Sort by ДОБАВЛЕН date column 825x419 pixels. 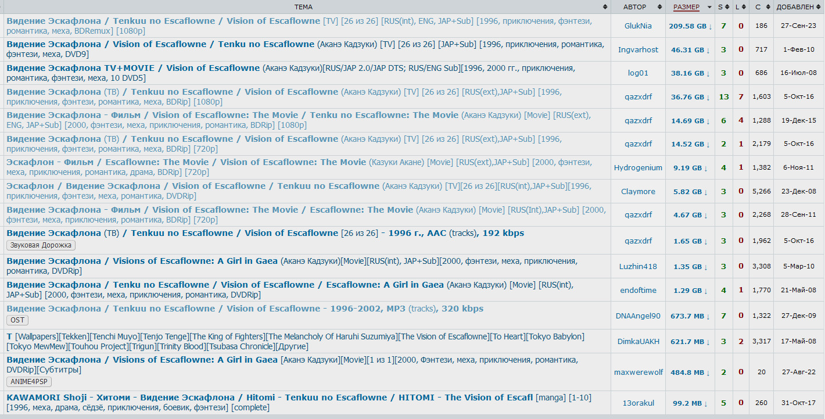(795, 7)
